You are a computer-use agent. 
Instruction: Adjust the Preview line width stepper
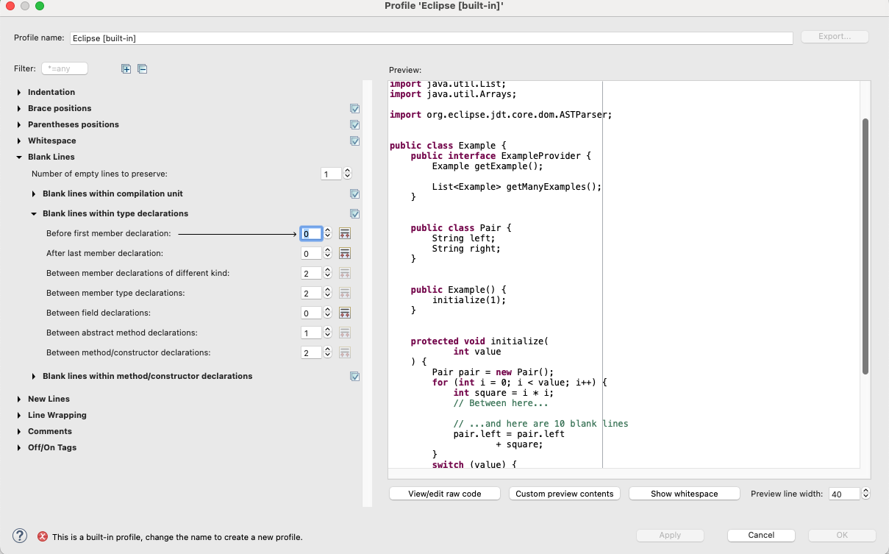coord(865,494)
